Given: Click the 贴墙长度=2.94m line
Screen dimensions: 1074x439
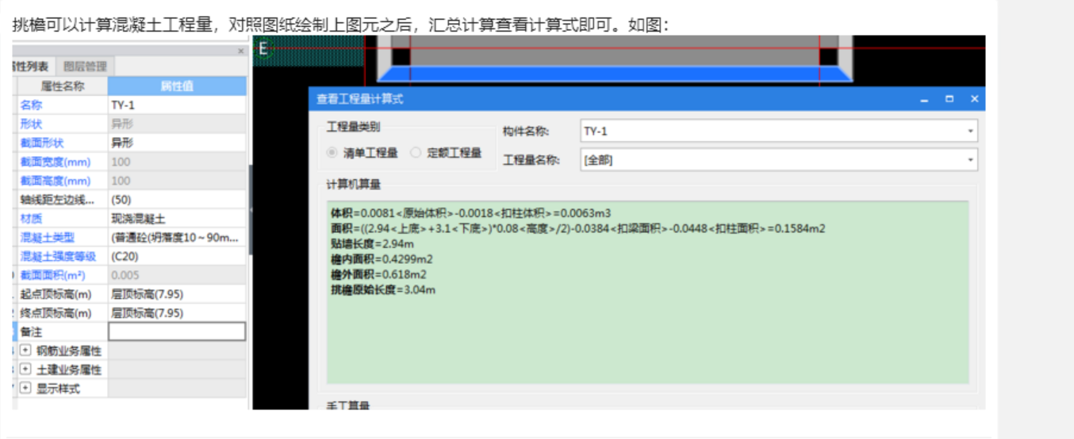Looking at the screenshot, I should point(372,244).
